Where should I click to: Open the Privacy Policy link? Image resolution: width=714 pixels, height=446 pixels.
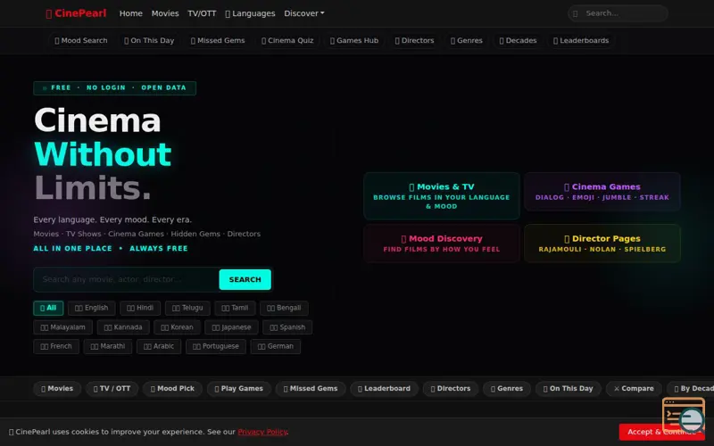(x=262, y=432)
